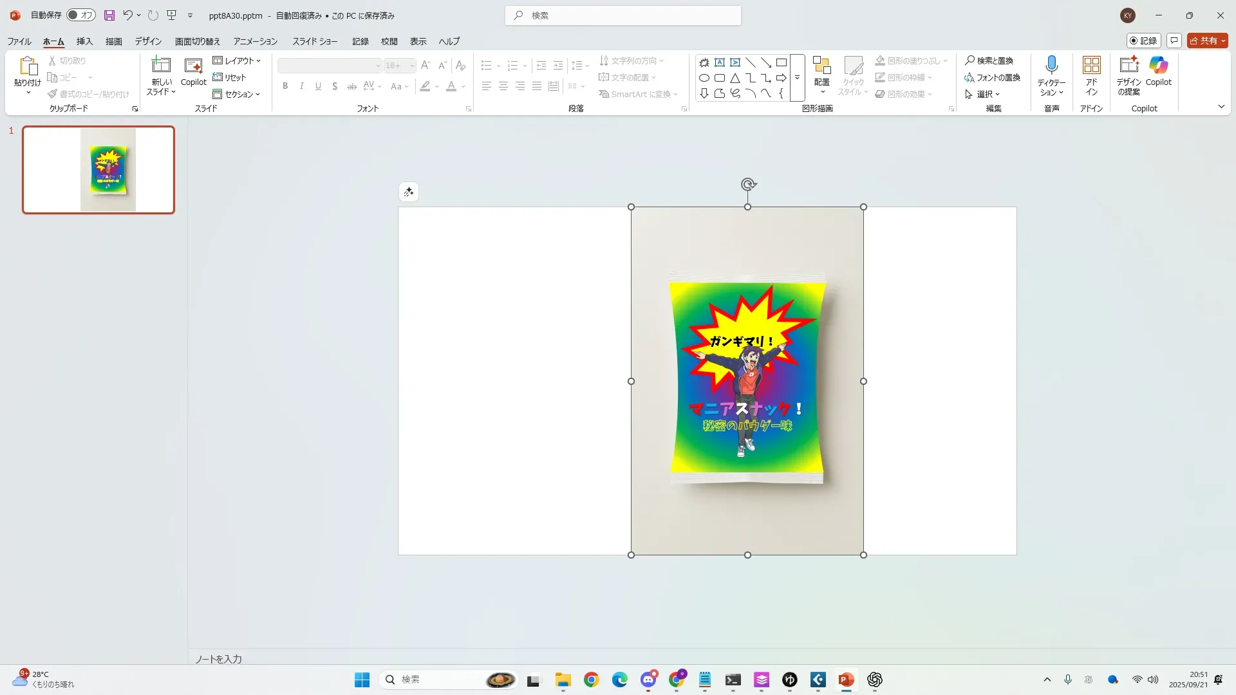Click the Designer sparkle icon above slide

(409, 192)
